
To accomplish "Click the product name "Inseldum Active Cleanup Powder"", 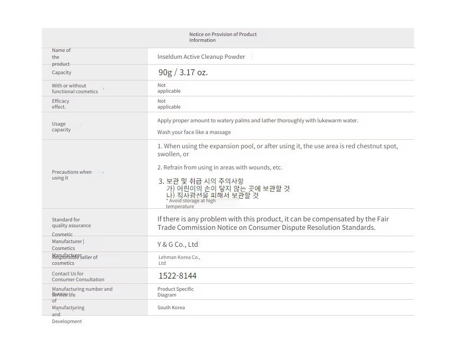I will click(201, 57).
